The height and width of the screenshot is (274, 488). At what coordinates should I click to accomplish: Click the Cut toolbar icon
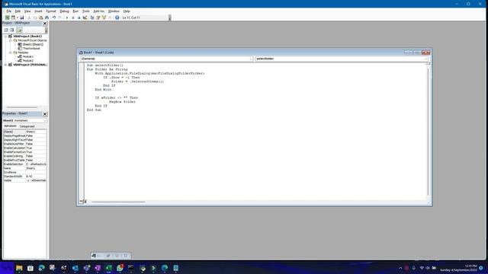29,18
